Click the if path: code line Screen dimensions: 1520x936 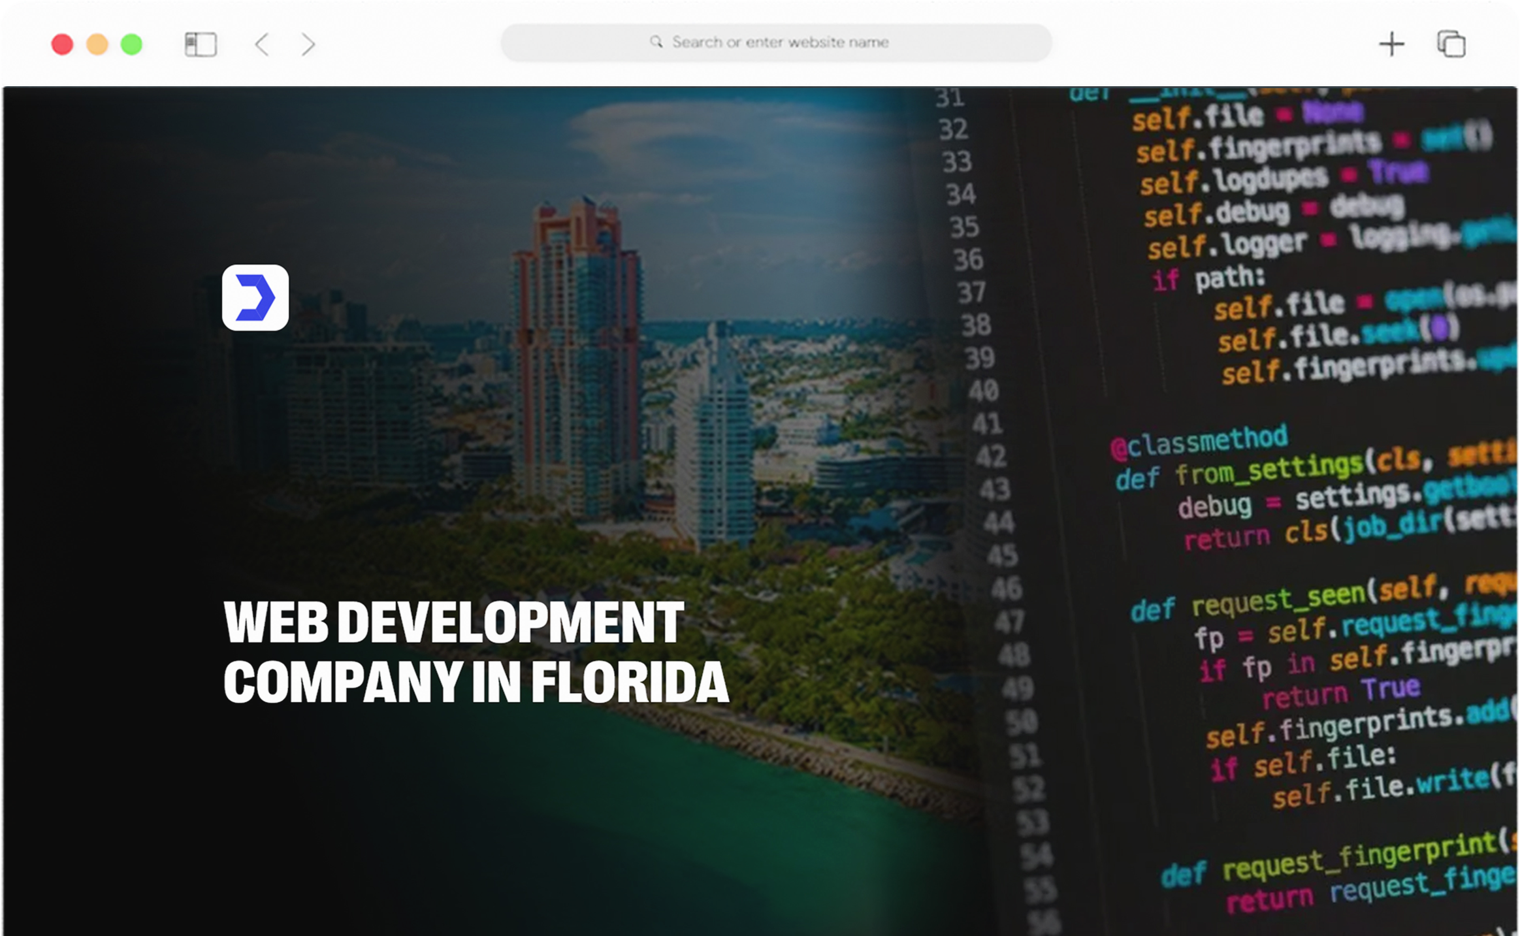coord(1208,279)
